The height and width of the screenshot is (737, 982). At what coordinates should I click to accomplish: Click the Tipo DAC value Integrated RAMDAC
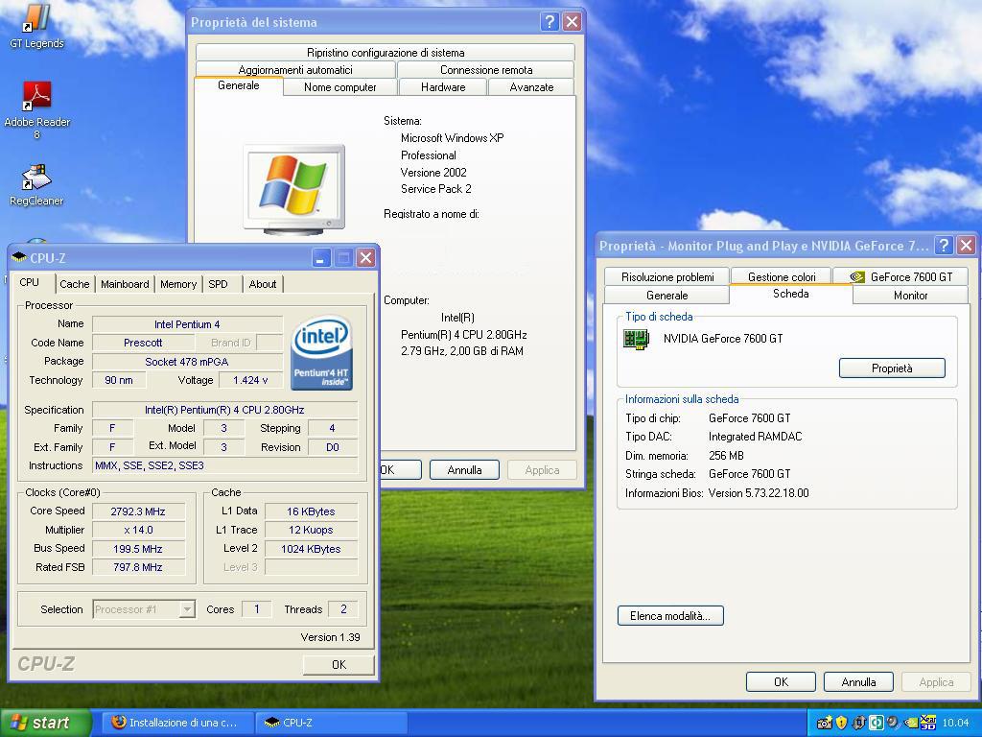(x=756, y=437)
